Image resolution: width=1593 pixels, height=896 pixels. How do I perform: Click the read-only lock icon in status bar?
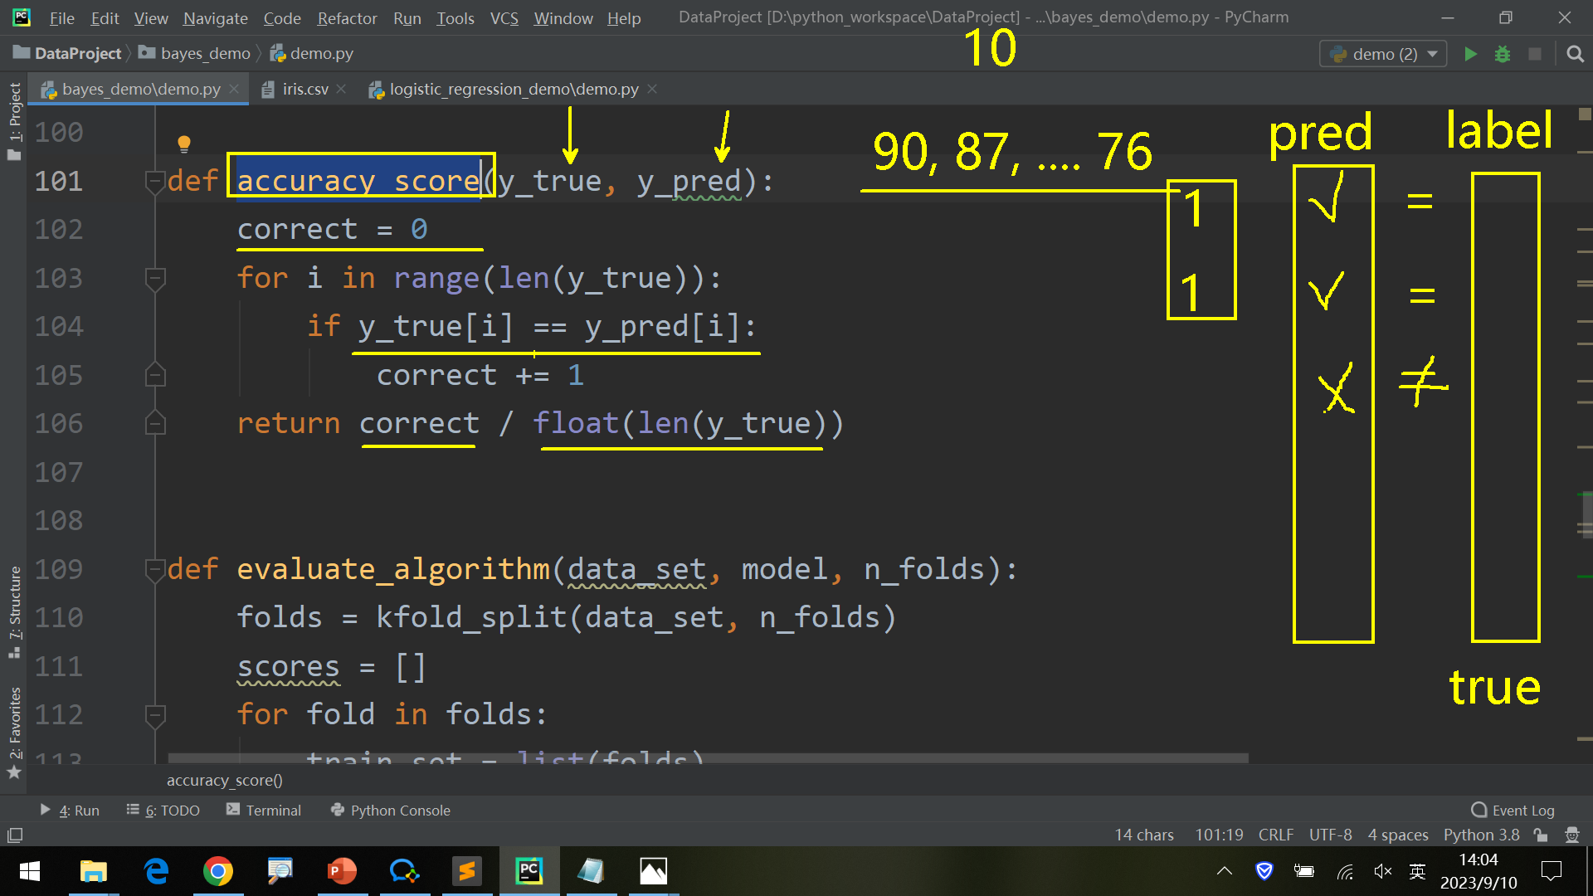(x=1541, y=835)
